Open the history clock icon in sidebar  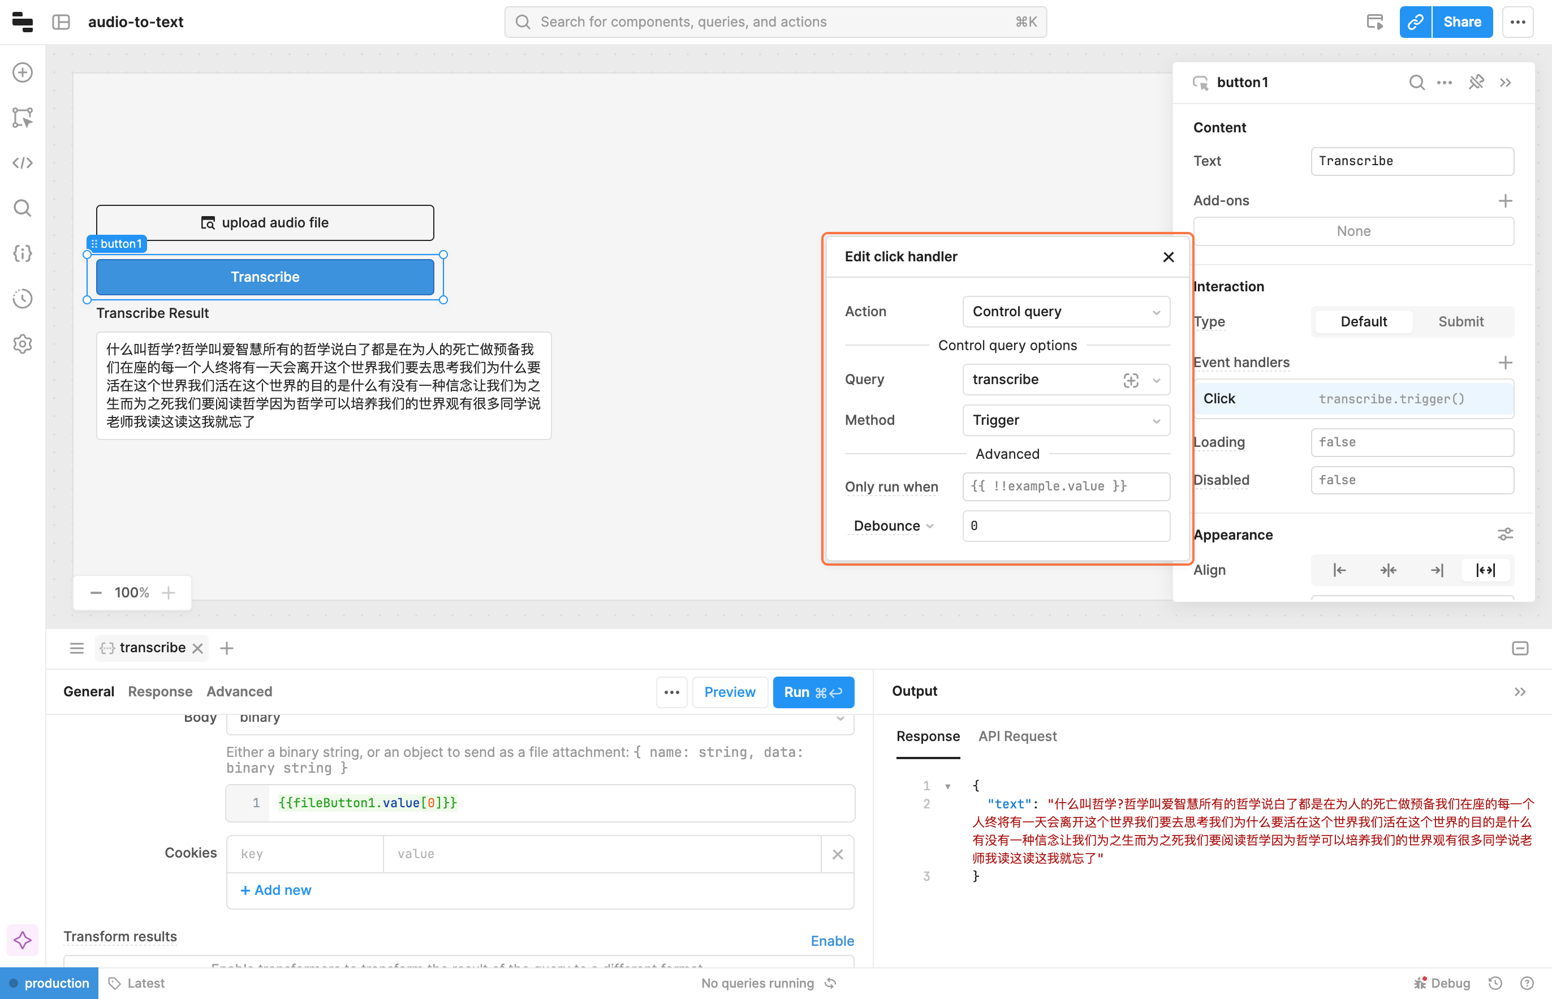pos(23,299)
